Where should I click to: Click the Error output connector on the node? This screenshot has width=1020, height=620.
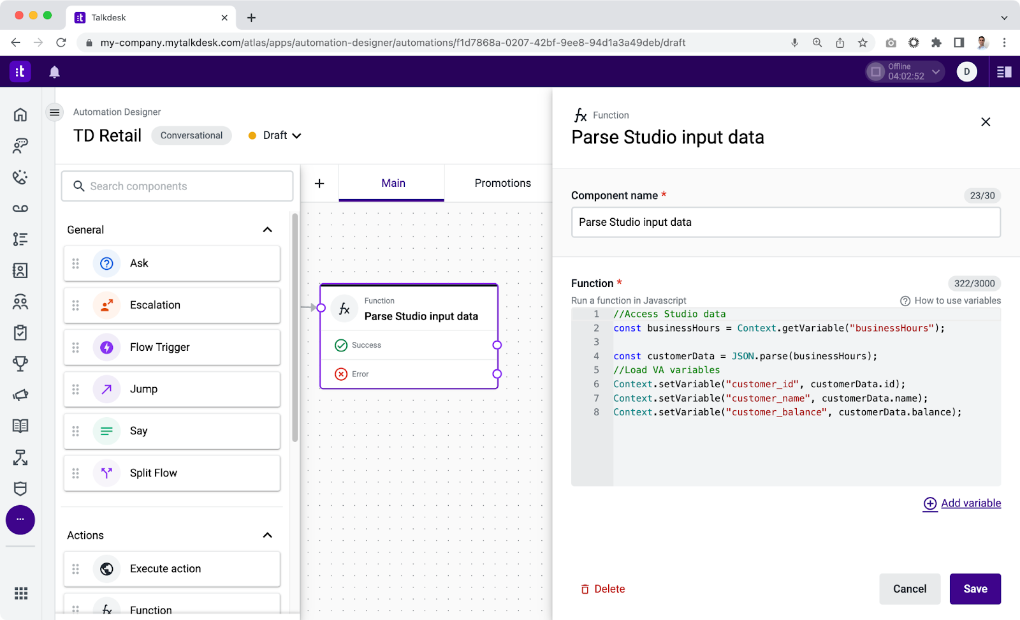coord(497,374)
